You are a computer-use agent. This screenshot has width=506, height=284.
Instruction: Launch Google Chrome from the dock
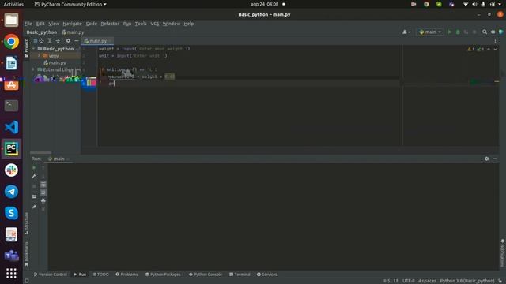point(11,42)
